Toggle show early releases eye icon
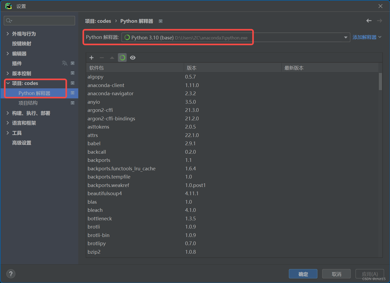The image size is (390, 283). 133,58
